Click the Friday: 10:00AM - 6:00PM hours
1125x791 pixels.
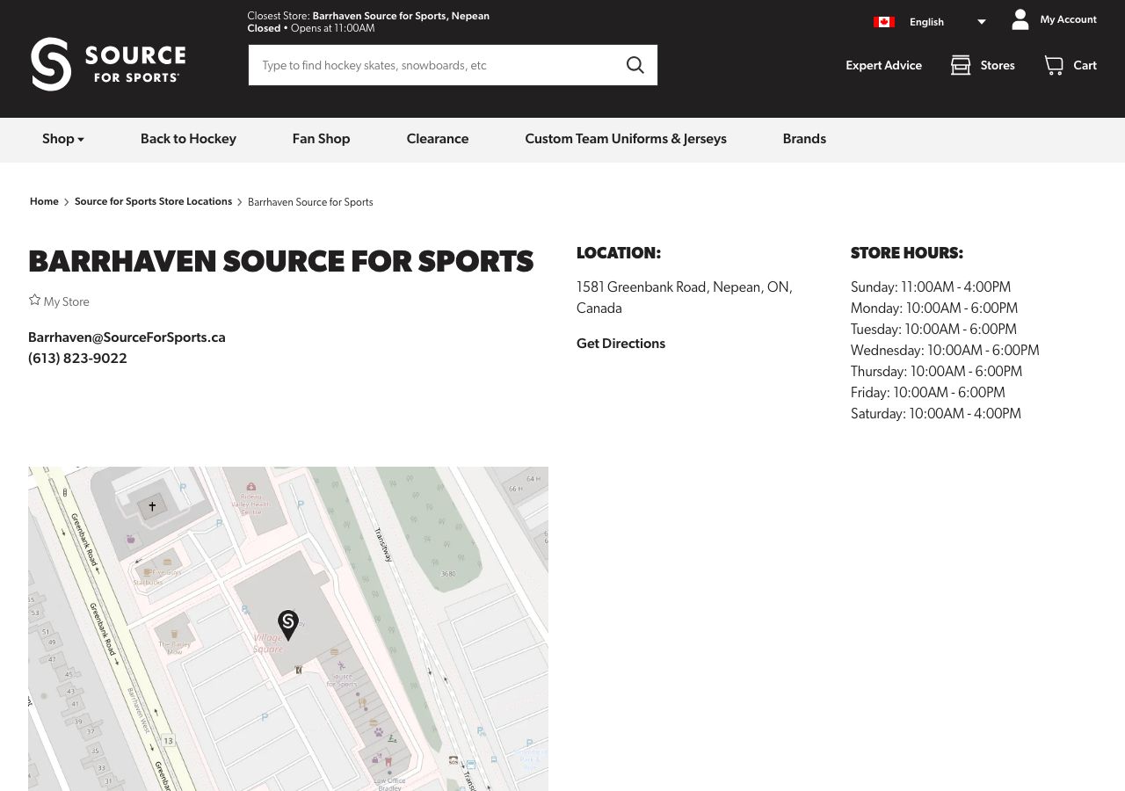928,393
